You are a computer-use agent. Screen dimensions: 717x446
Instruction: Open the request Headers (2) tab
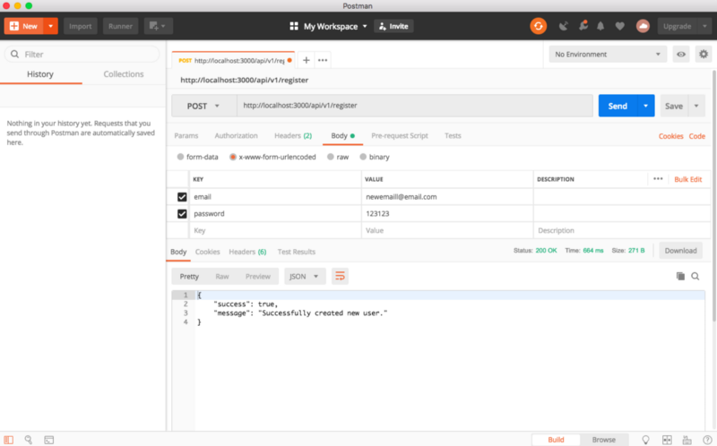(293, 136)
